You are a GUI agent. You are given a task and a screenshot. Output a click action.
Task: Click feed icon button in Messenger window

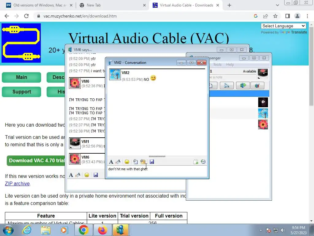[x=227, y=86]
